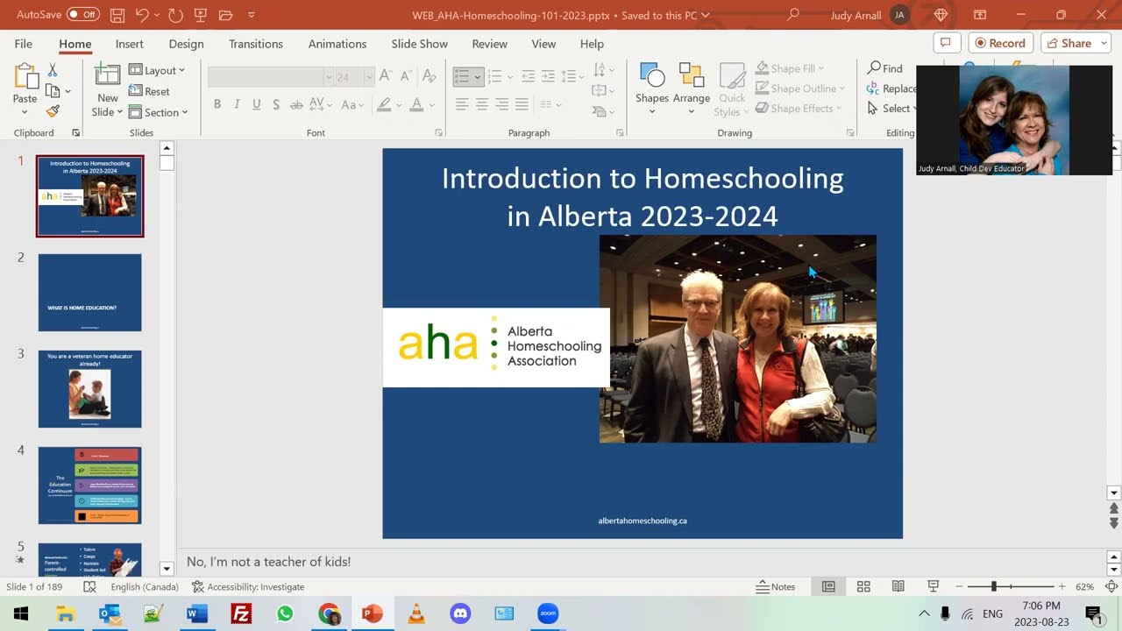Click the spell check status icon
The height and width of the screenshot is (631, 1122).
click(89, 586)
